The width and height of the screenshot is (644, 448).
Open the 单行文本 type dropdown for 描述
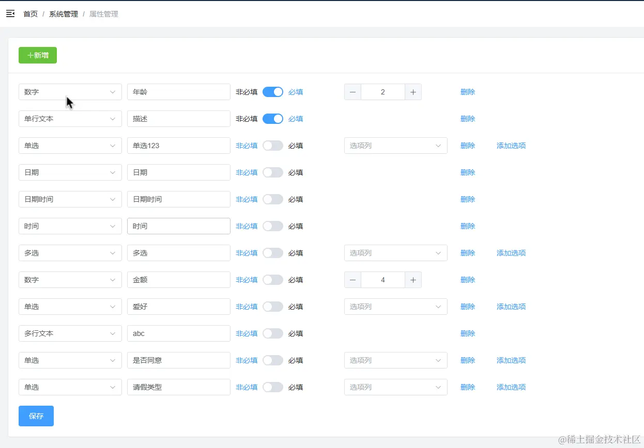point(70,119)
